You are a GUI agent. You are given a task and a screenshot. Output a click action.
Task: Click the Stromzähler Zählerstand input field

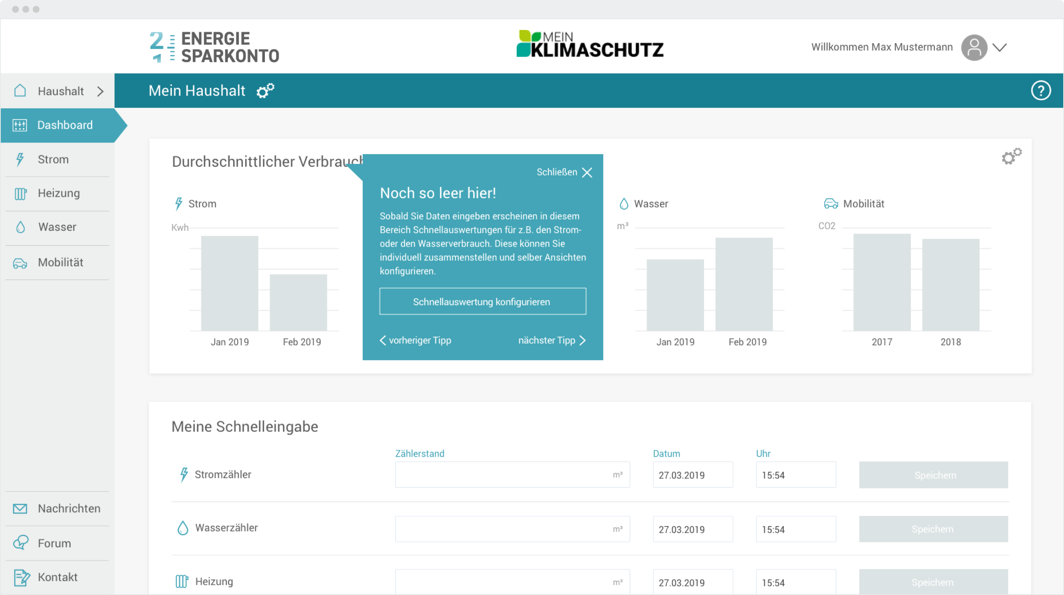502,475
